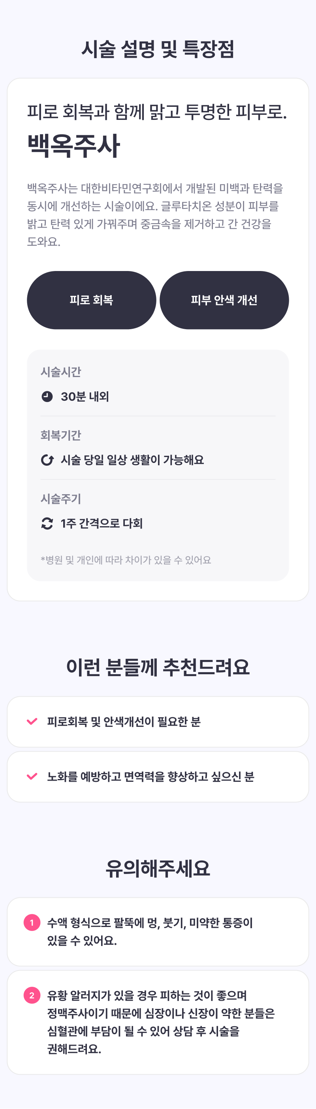This screenshot has height=1109, width=316.
Task: Click the pink checkmark beside 피로회복 및 안색개선
Action: pos(32,722)
